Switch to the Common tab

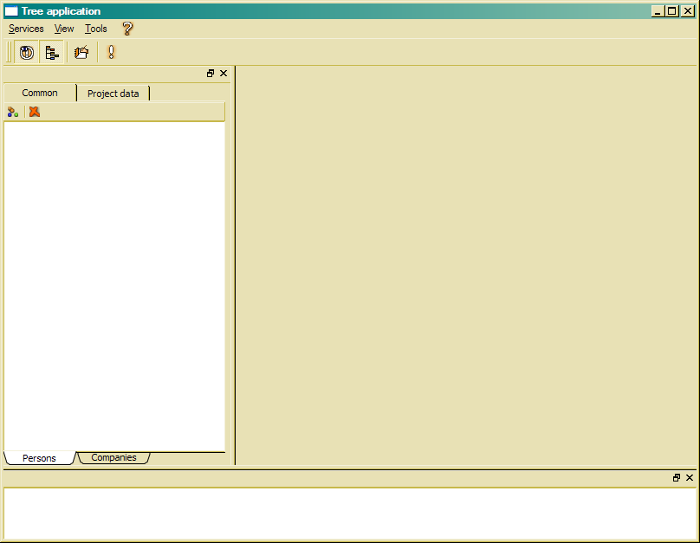pyautogui.click(x=40, y=93)
